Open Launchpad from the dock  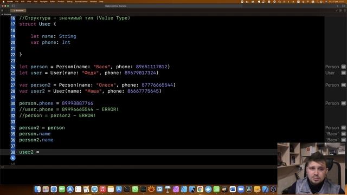click(46, 189)
